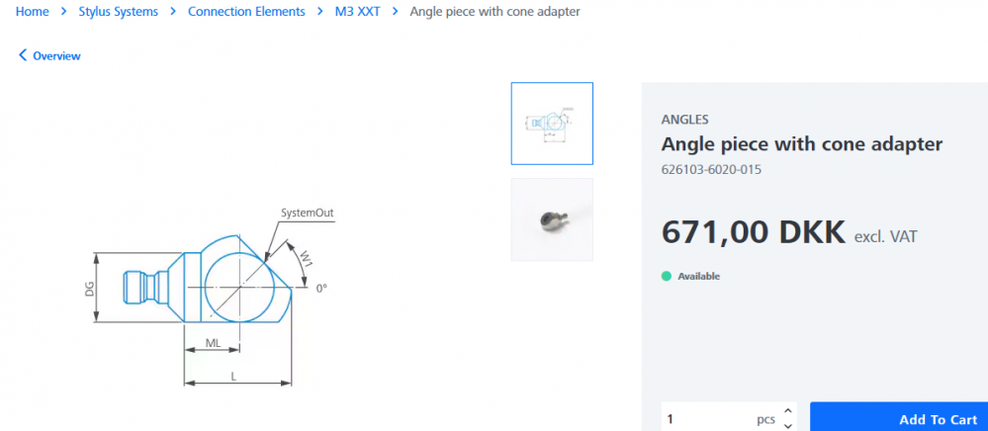Viewport: 988px width, 431px height.
Task: Click the chevron separator after Home
Action: tap(64, 12)
